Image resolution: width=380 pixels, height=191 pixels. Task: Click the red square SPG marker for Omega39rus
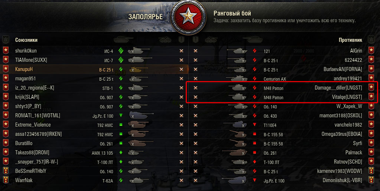(254, 134)
